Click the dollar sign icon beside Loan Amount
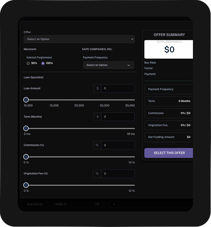This screenshot has height=227, width=211. pyautogui.click(x=97, y=88)
